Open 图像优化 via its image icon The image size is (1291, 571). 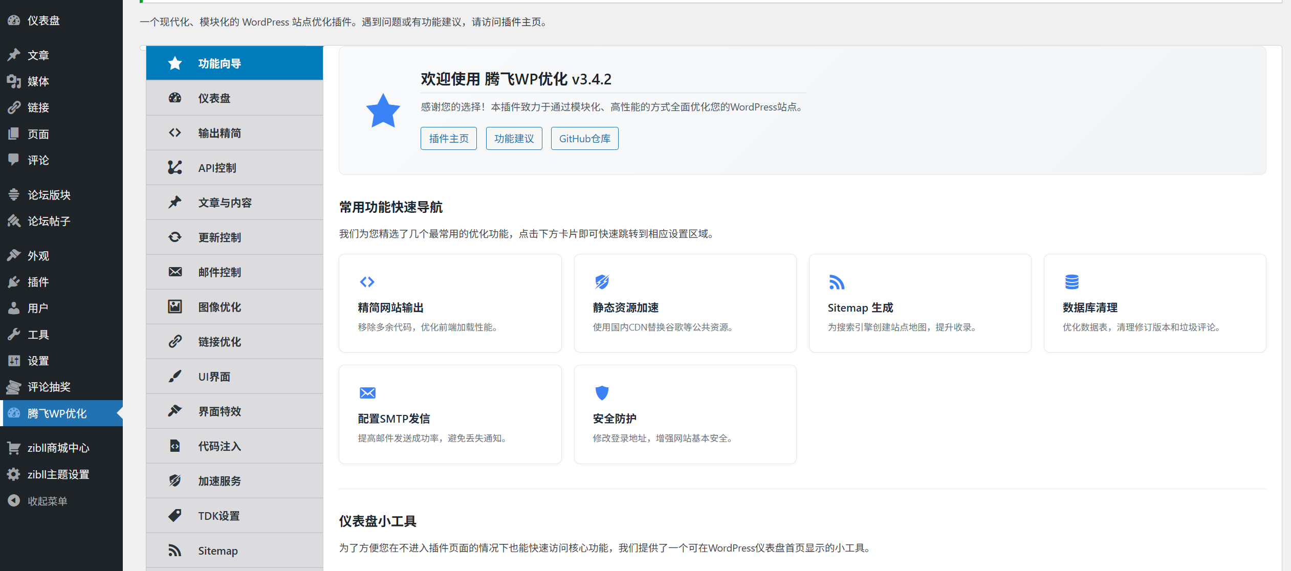pyautogui.click(x=175, y=306)
